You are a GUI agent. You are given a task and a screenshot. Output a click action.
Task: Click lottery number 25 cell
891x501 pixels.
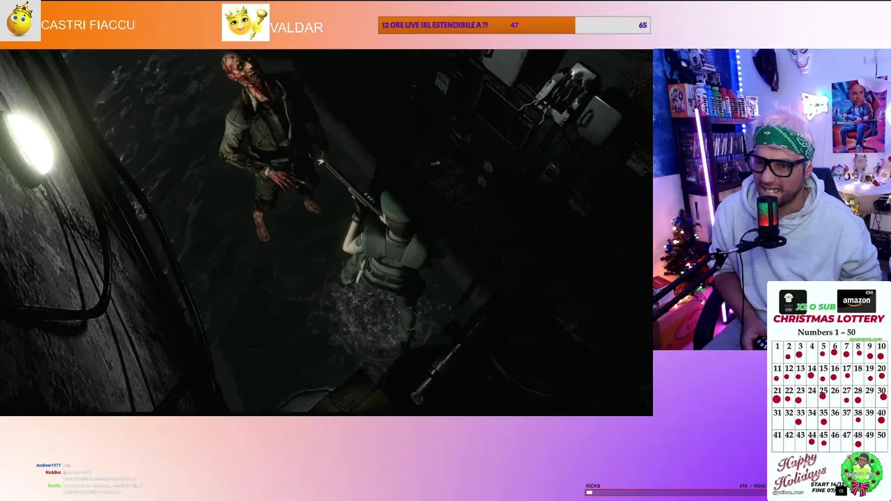tap(823, 396)
